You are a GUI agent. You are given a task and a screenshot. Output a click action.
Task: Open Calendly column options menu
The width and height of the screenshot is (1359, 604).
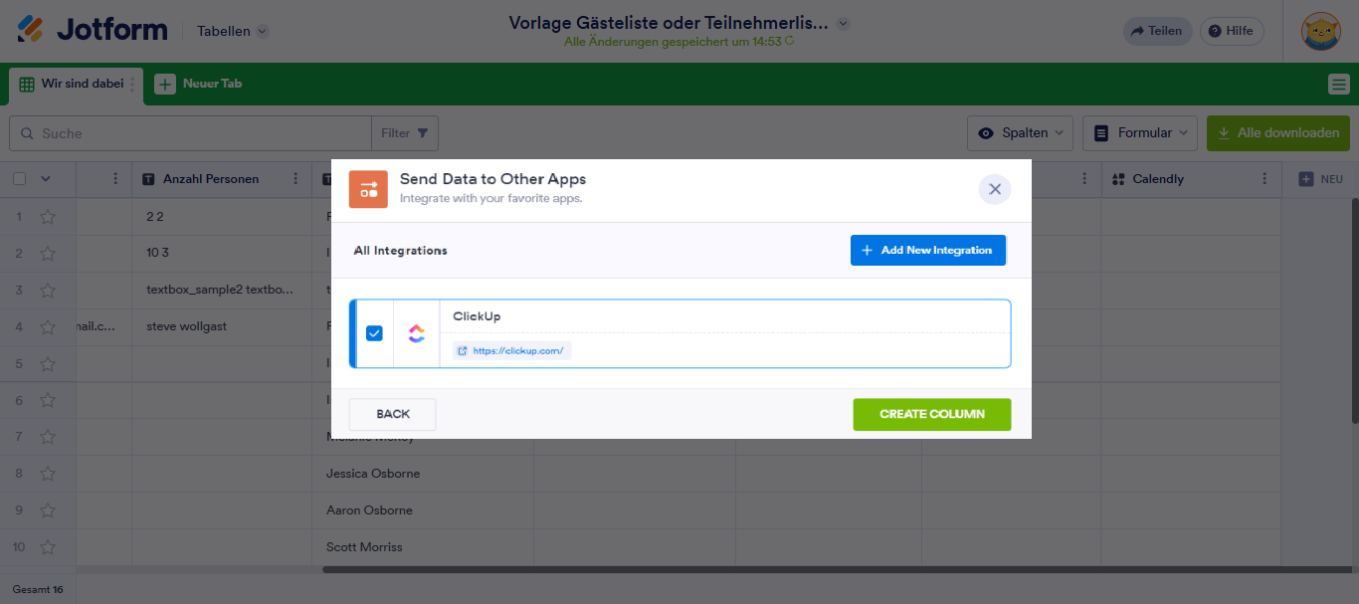tap(1264, 179)
